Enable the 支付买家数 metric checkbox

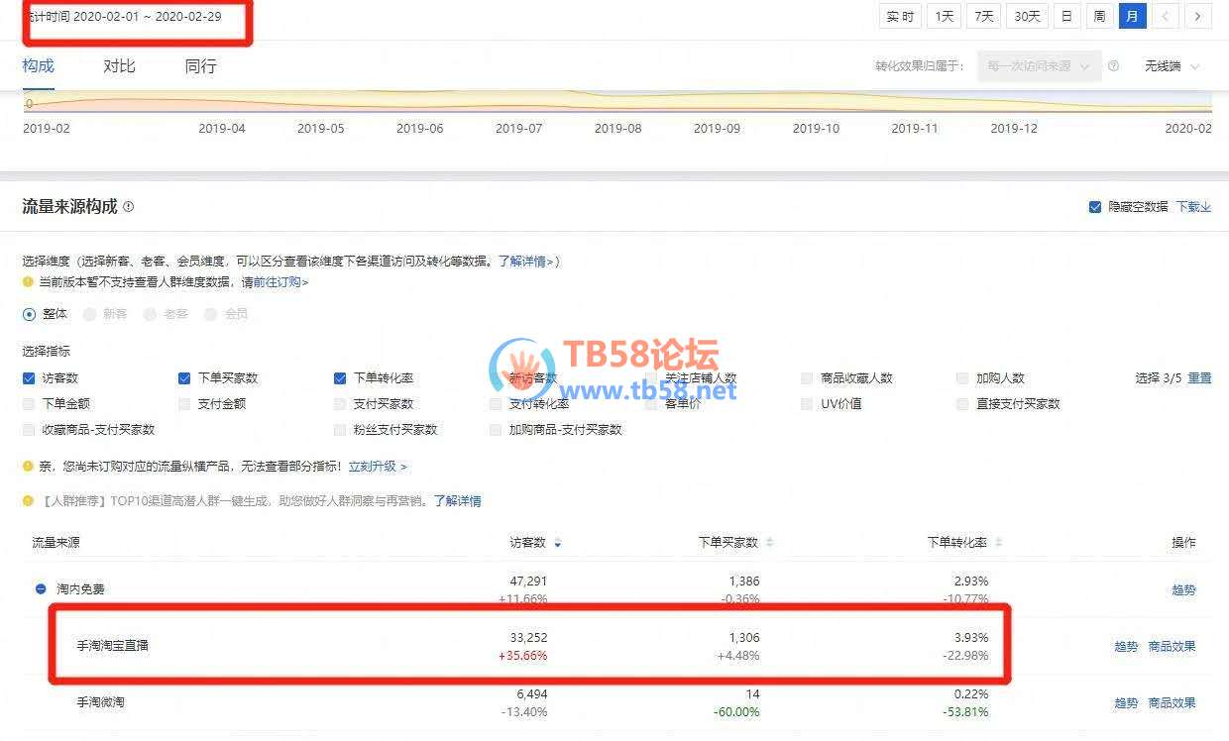(x=340, y=403)
